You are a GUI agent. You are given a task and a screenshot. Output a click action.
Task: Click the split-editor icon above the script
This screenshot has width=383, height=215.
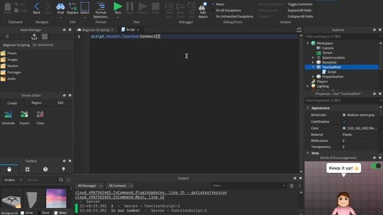(299, 30)
